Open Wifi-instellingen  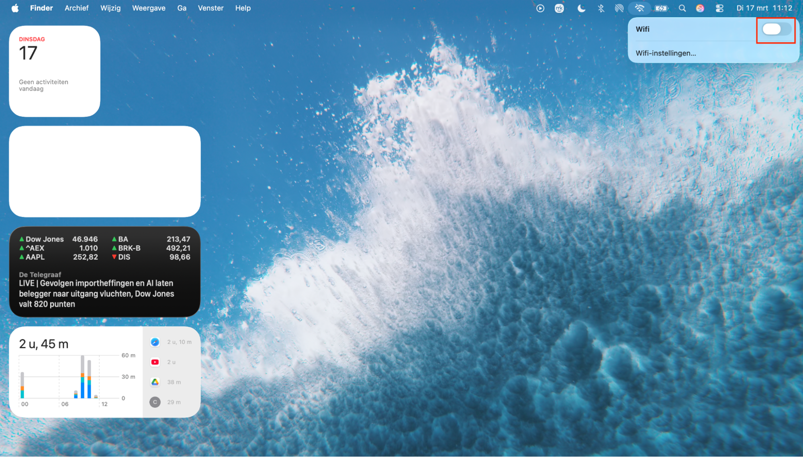tap(666, 53)
